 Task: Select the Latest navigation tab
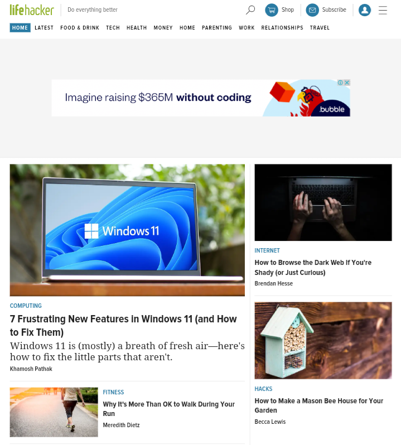pyautogui.click(x=44, y=28)
